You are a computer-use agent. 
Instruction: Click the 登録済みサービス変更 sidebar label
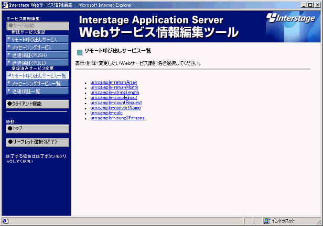coord(33,69)
